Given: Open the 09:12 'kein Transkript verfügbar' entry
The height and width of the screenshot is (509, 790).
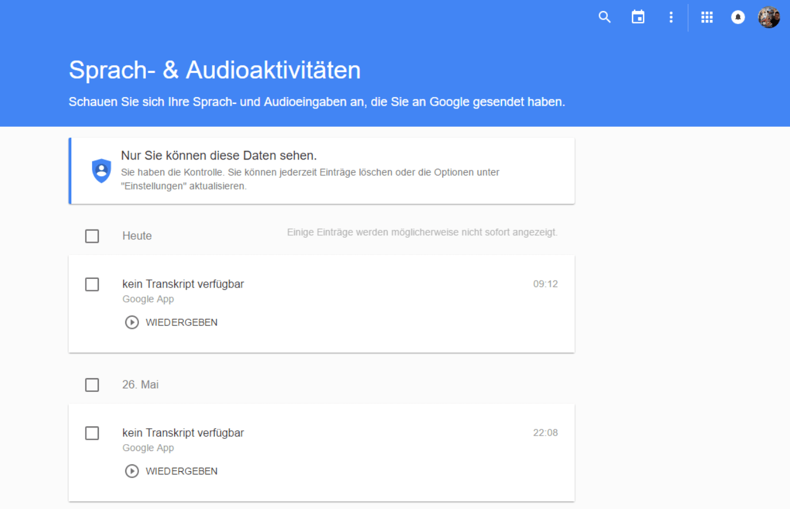Looking at the screenshot, I should (x=183, y=284).
